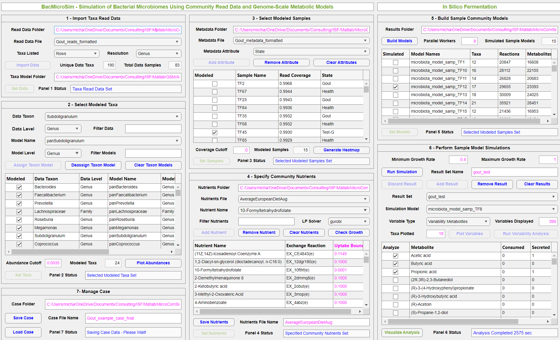The height and width of the screenshot is (340, 560).
Task: Click the Abundance Cutoff input field
Action: coord(53,263)
